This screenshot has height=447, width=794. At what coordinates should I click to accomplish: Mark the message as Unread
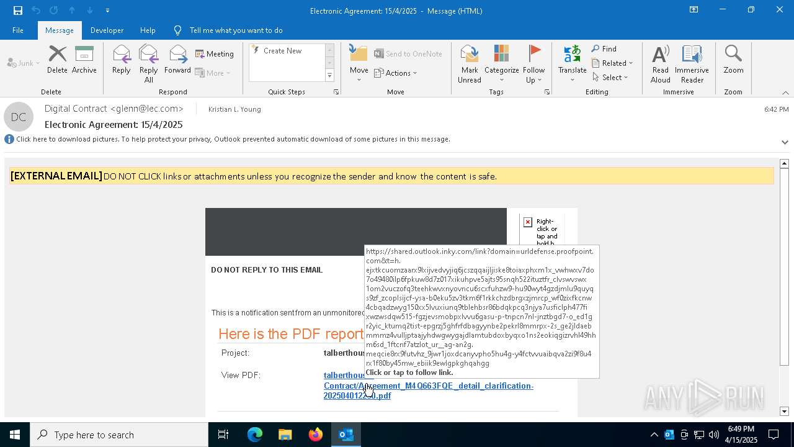click(470, 64)
